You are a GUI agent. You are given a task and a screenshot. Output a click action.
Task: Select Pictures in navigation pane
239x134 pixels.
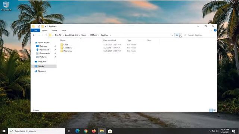coord(43,57)
